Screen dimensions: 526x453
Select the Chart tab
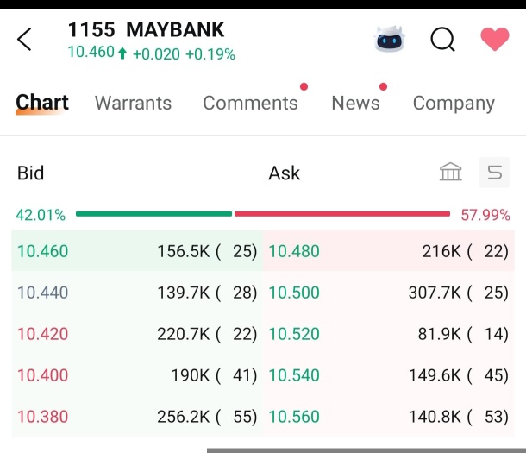coord(42,102)
